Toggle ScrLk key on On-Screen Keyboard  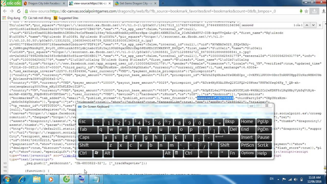[264, 145]
